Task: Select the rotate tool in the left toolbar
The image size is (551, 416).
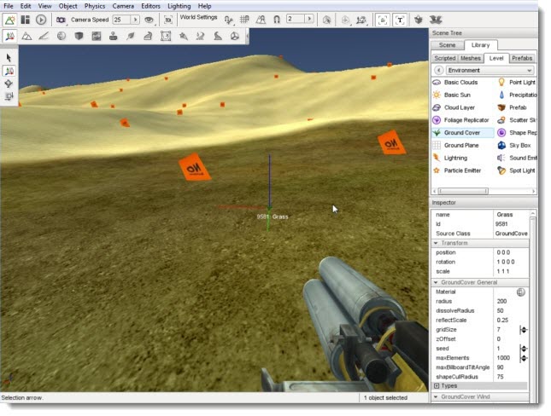Action: point(9,84)
